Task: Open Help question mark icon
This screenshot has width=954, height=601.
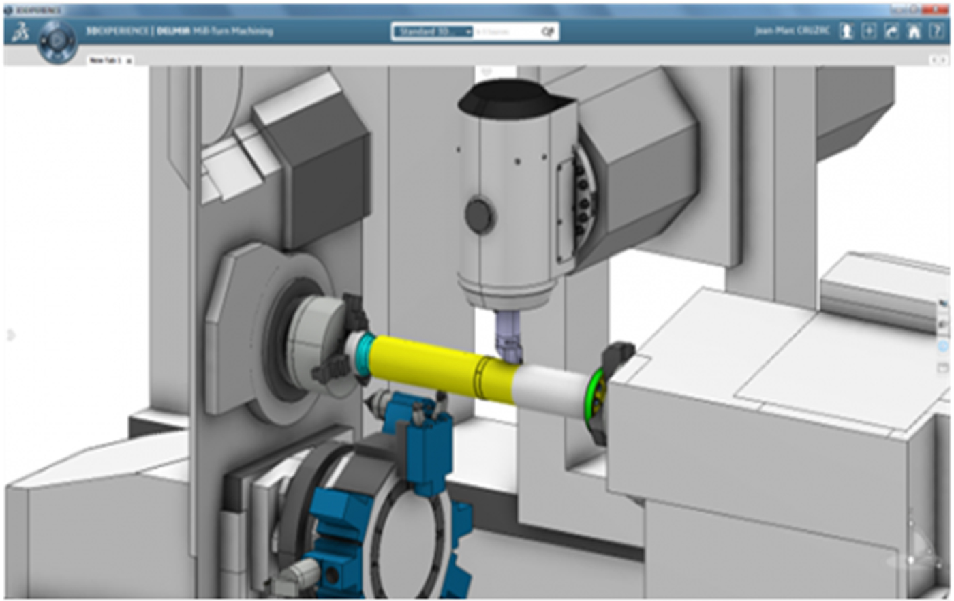Action: coord(937,31)
